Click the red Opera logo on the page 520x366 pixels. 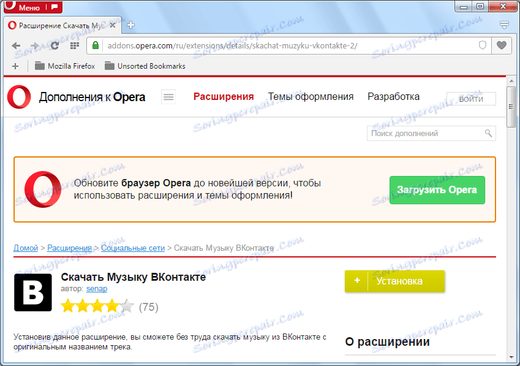tap(18, 97)
